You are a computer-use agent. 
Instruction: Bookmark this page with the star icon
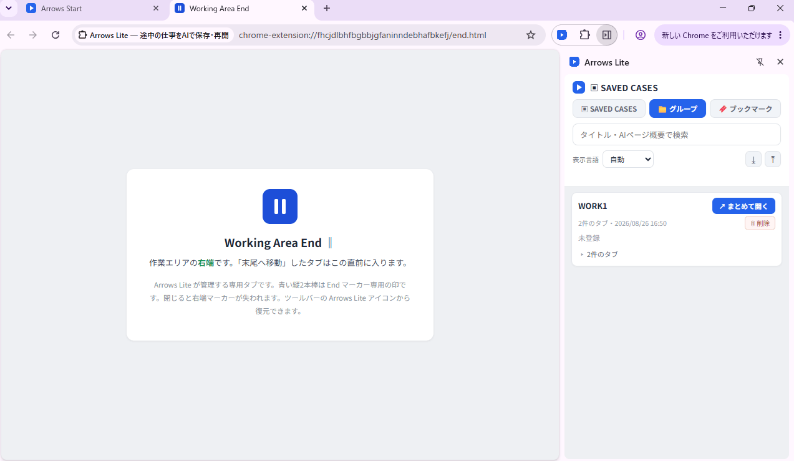531,35
